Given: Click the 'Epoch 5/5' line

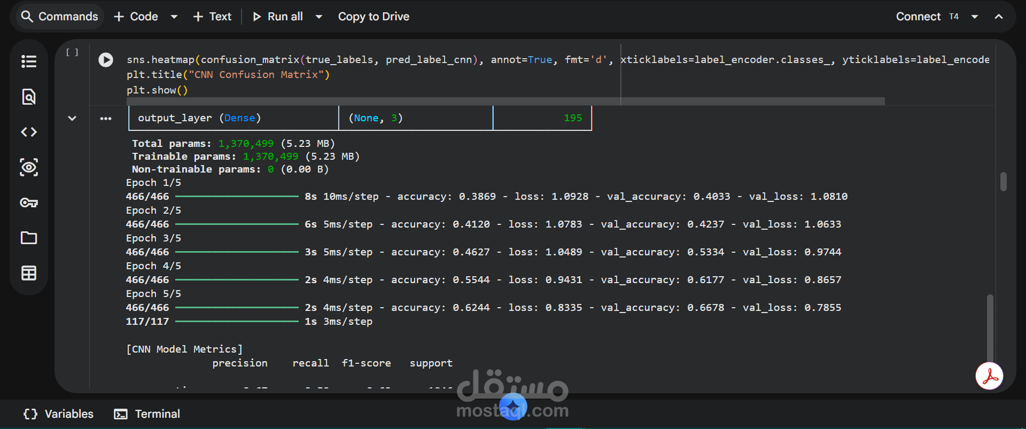Looking at the screenshot, I should pyautogui.click(x=153, y=294).
